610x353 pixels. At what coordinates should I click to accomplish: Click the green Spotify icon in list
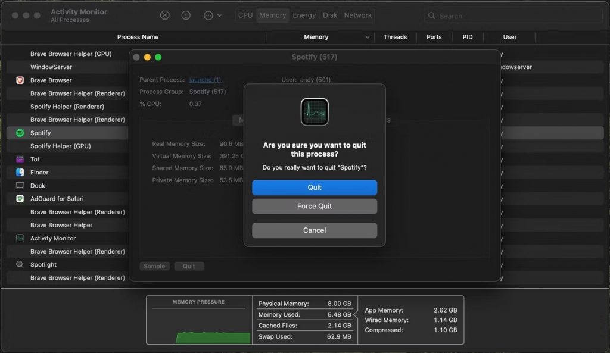tap(20, 133)
